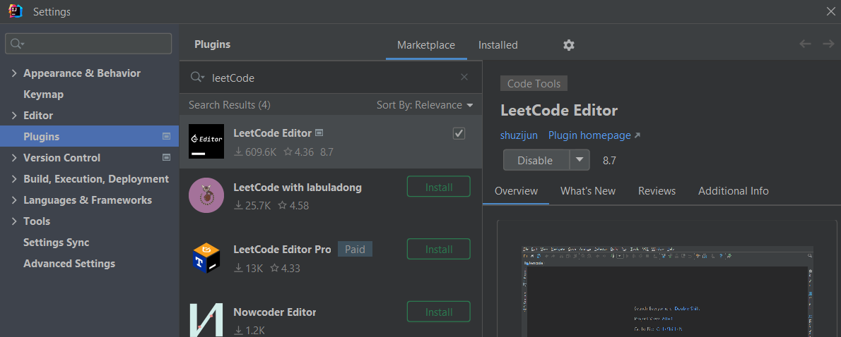
Task: Expand Build, Execution, Deployment node
Action: pos(14,179)
